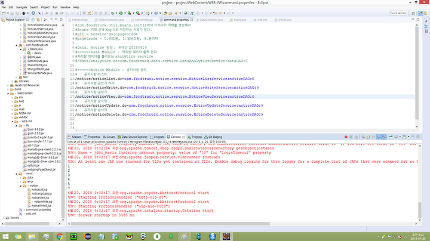Click the Remove Launch icon in Console
Image resolution: width=430 pixels, height=241 pixels.
tap(351, 137)
